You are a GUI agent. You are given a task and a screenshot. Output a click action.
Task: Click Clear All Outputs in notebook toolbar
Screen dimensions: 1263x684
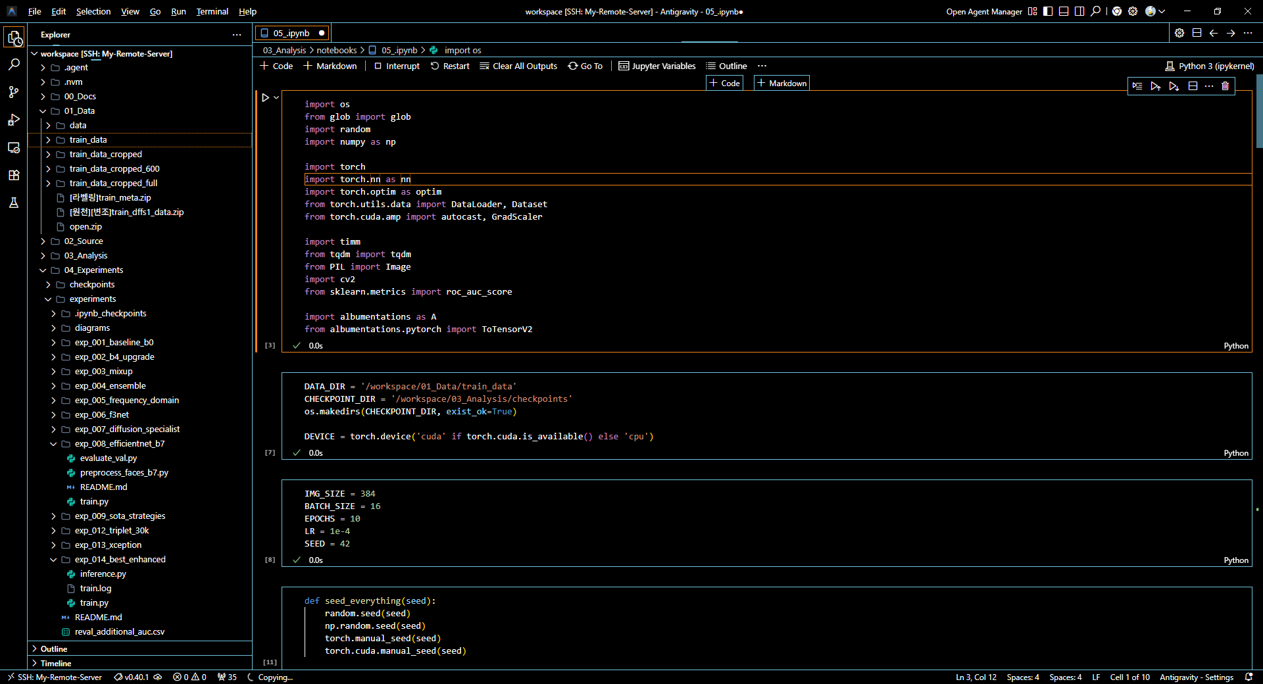(x=518, y=66)
